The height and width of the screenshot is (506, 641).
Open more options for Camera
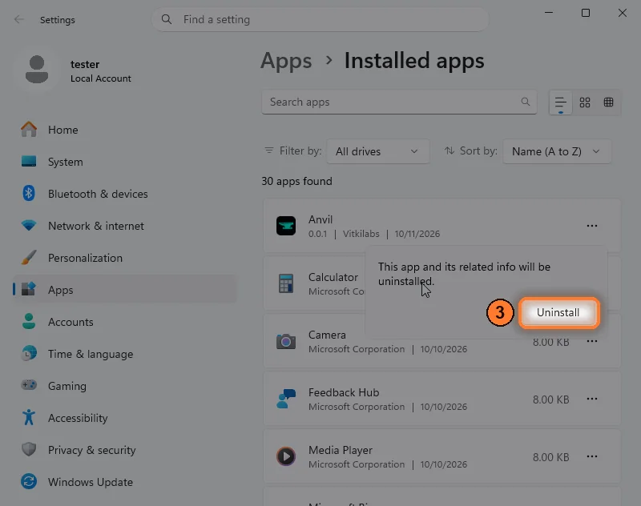tap(592, 341)
